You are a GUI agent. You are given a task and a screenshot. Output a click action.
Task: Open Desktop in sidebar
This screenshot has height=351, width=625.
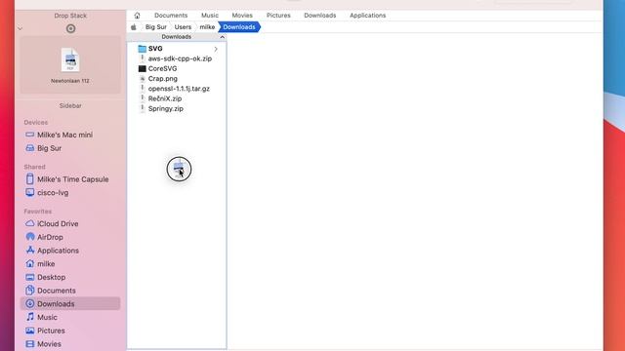(x=51, y=277)
